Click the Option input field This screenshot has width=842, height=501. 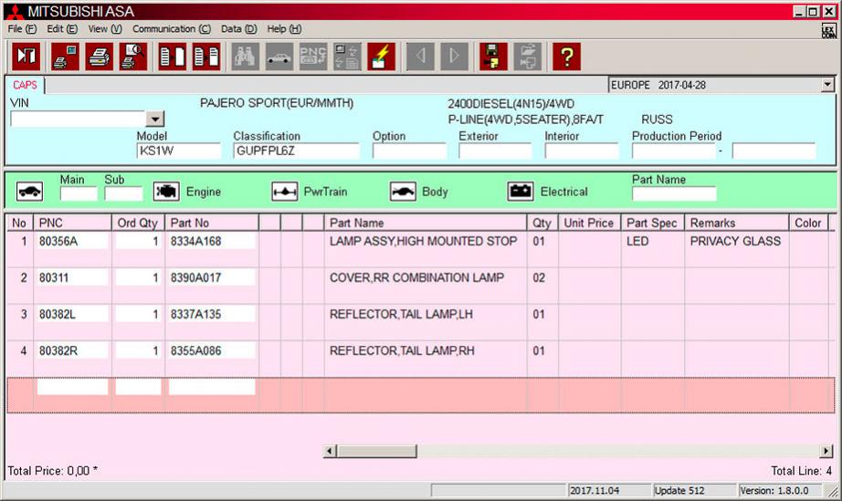[409, 151]
